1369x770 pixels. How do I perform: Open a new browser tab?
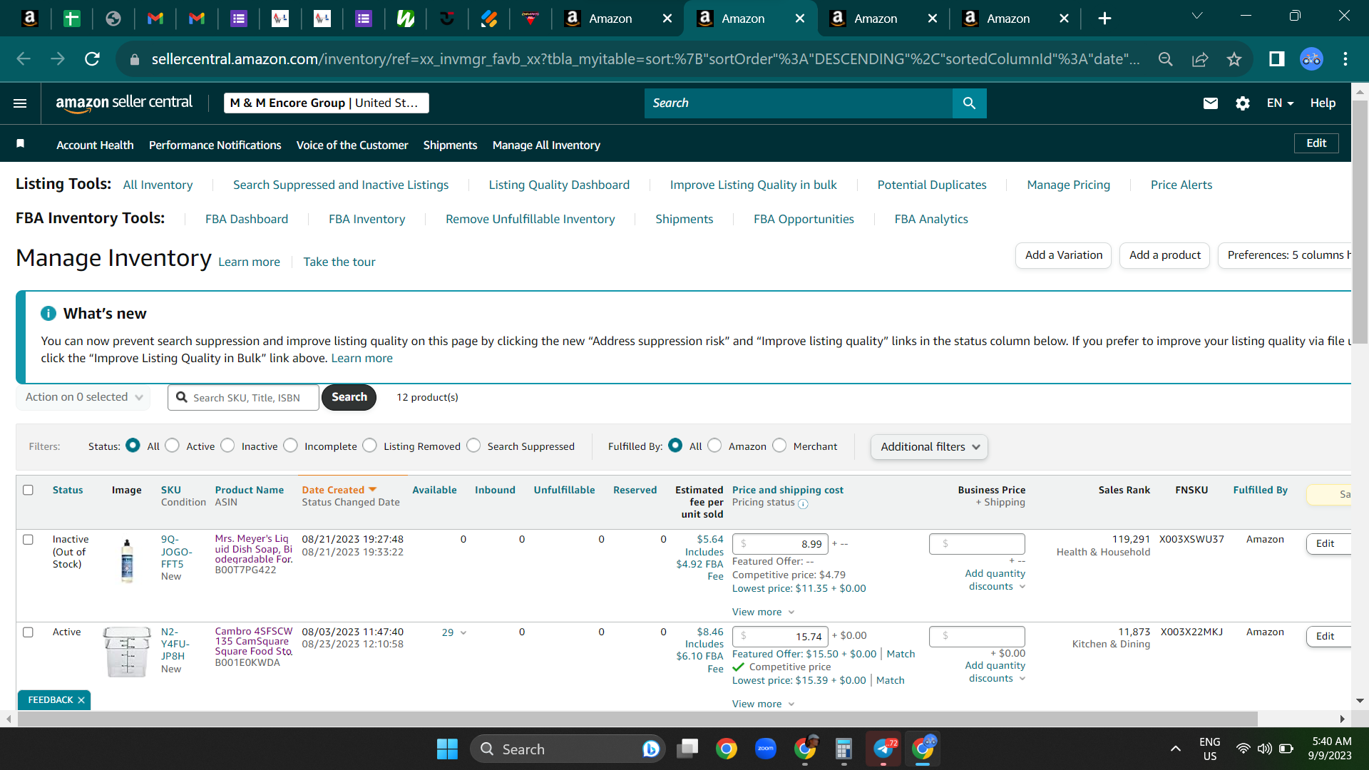coord(1104,19)
